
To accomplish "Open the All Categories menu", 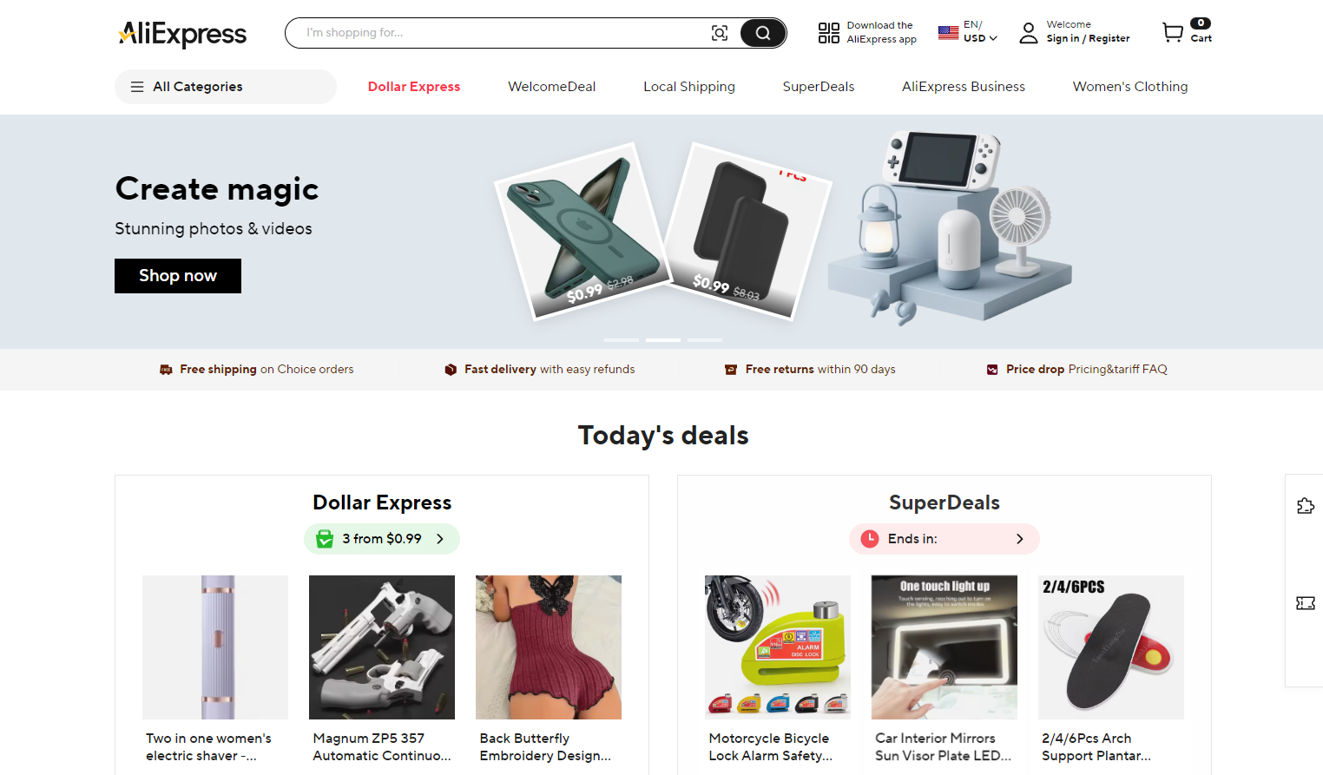I will coord(226,87).
